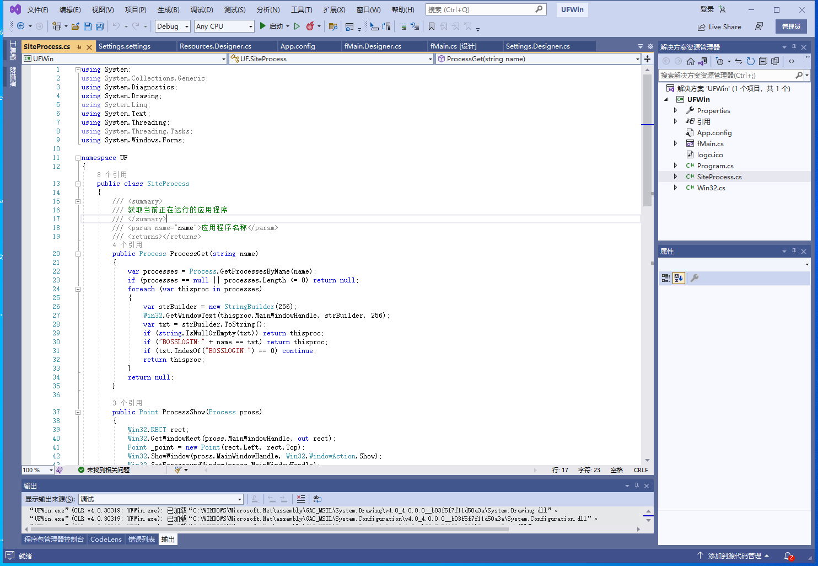Click the Hot Reload flame icon
The height and width of the screenshot is (566, 818).
[310, 26]
